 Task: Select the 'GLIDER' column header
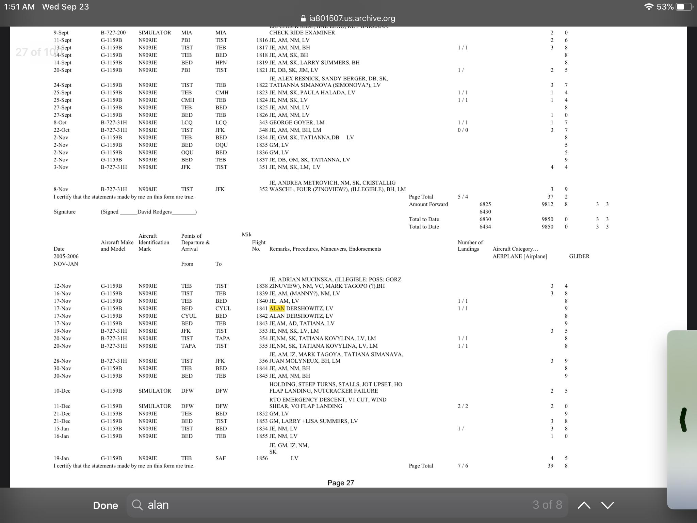[x=579, y=256]
